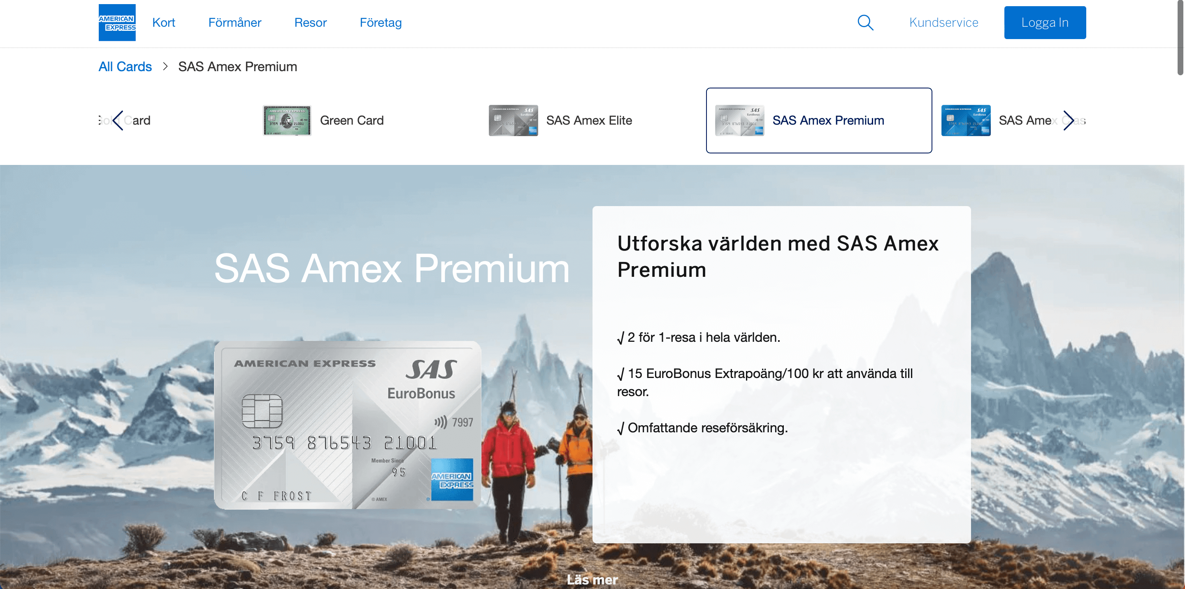Select the Green Card thumbnail image
Viewport: 1185px width, 589px height.
pyautogui.click(x=287, y=121)
